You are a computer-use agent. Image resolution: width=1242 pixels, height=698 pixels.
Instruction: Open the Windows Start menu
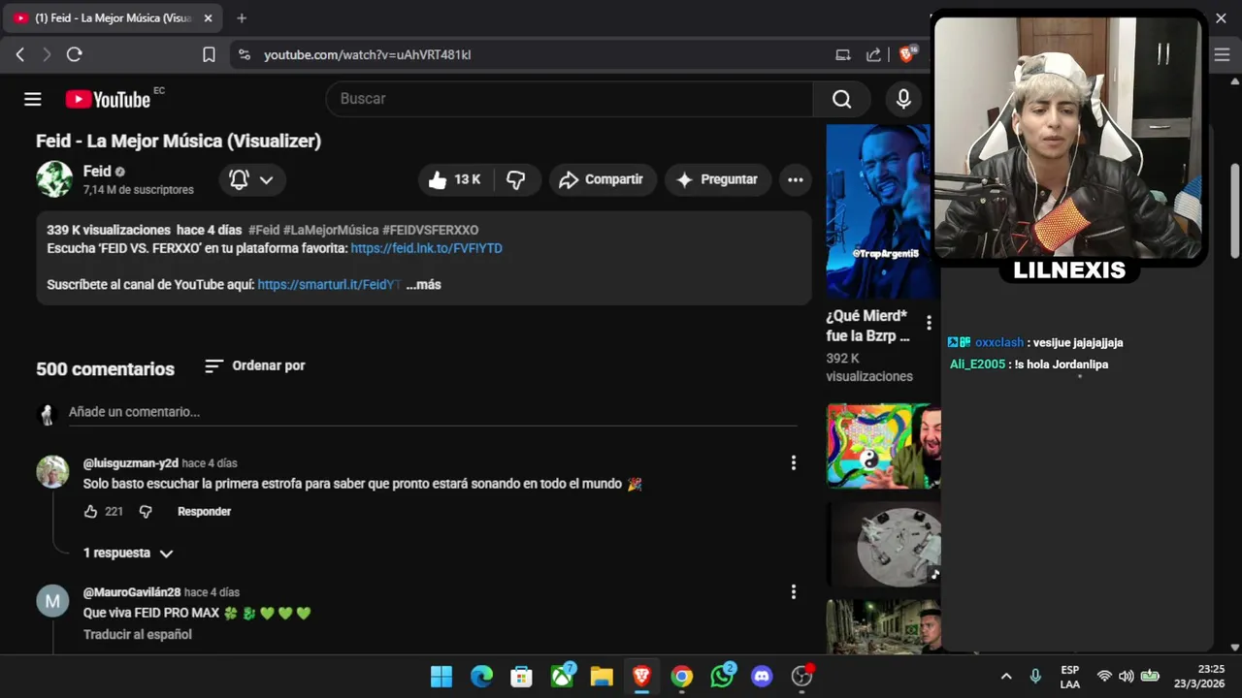tap(441, 677)
